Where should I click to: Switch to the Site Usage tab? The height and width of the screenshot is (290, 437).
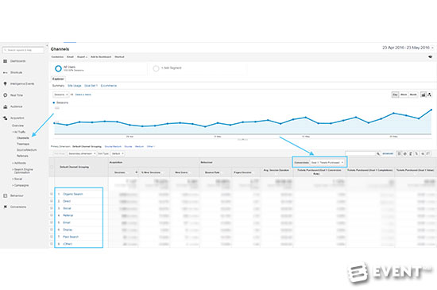(75, 86)
